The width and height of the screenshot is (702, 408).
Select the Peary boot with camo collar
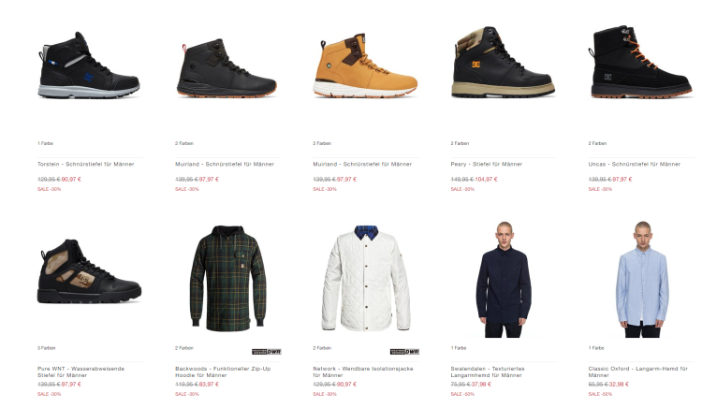[x=503, y=62]
